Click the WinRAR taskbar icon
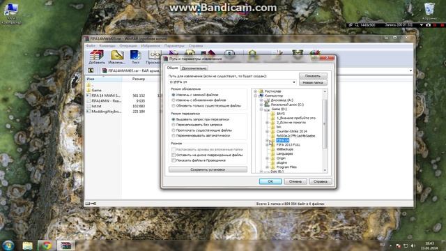 click(x=66, y=245)
